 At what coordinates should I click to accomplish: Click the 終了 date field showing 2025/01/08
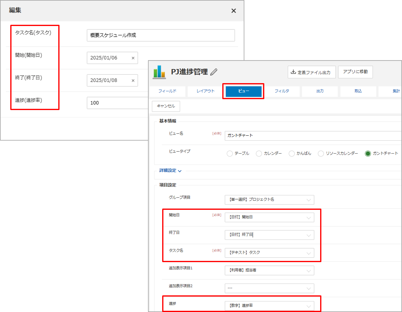[112, 80]
